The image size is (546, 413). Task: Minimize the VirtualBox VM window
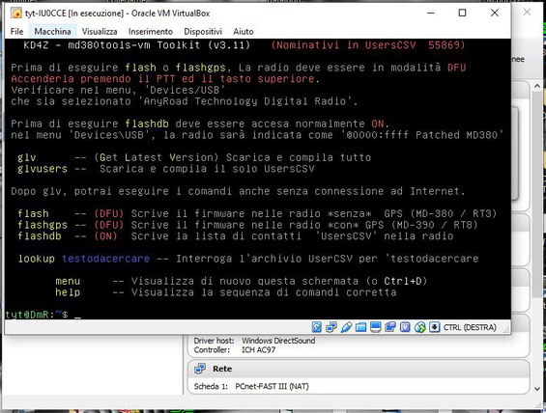coord(431,13)
